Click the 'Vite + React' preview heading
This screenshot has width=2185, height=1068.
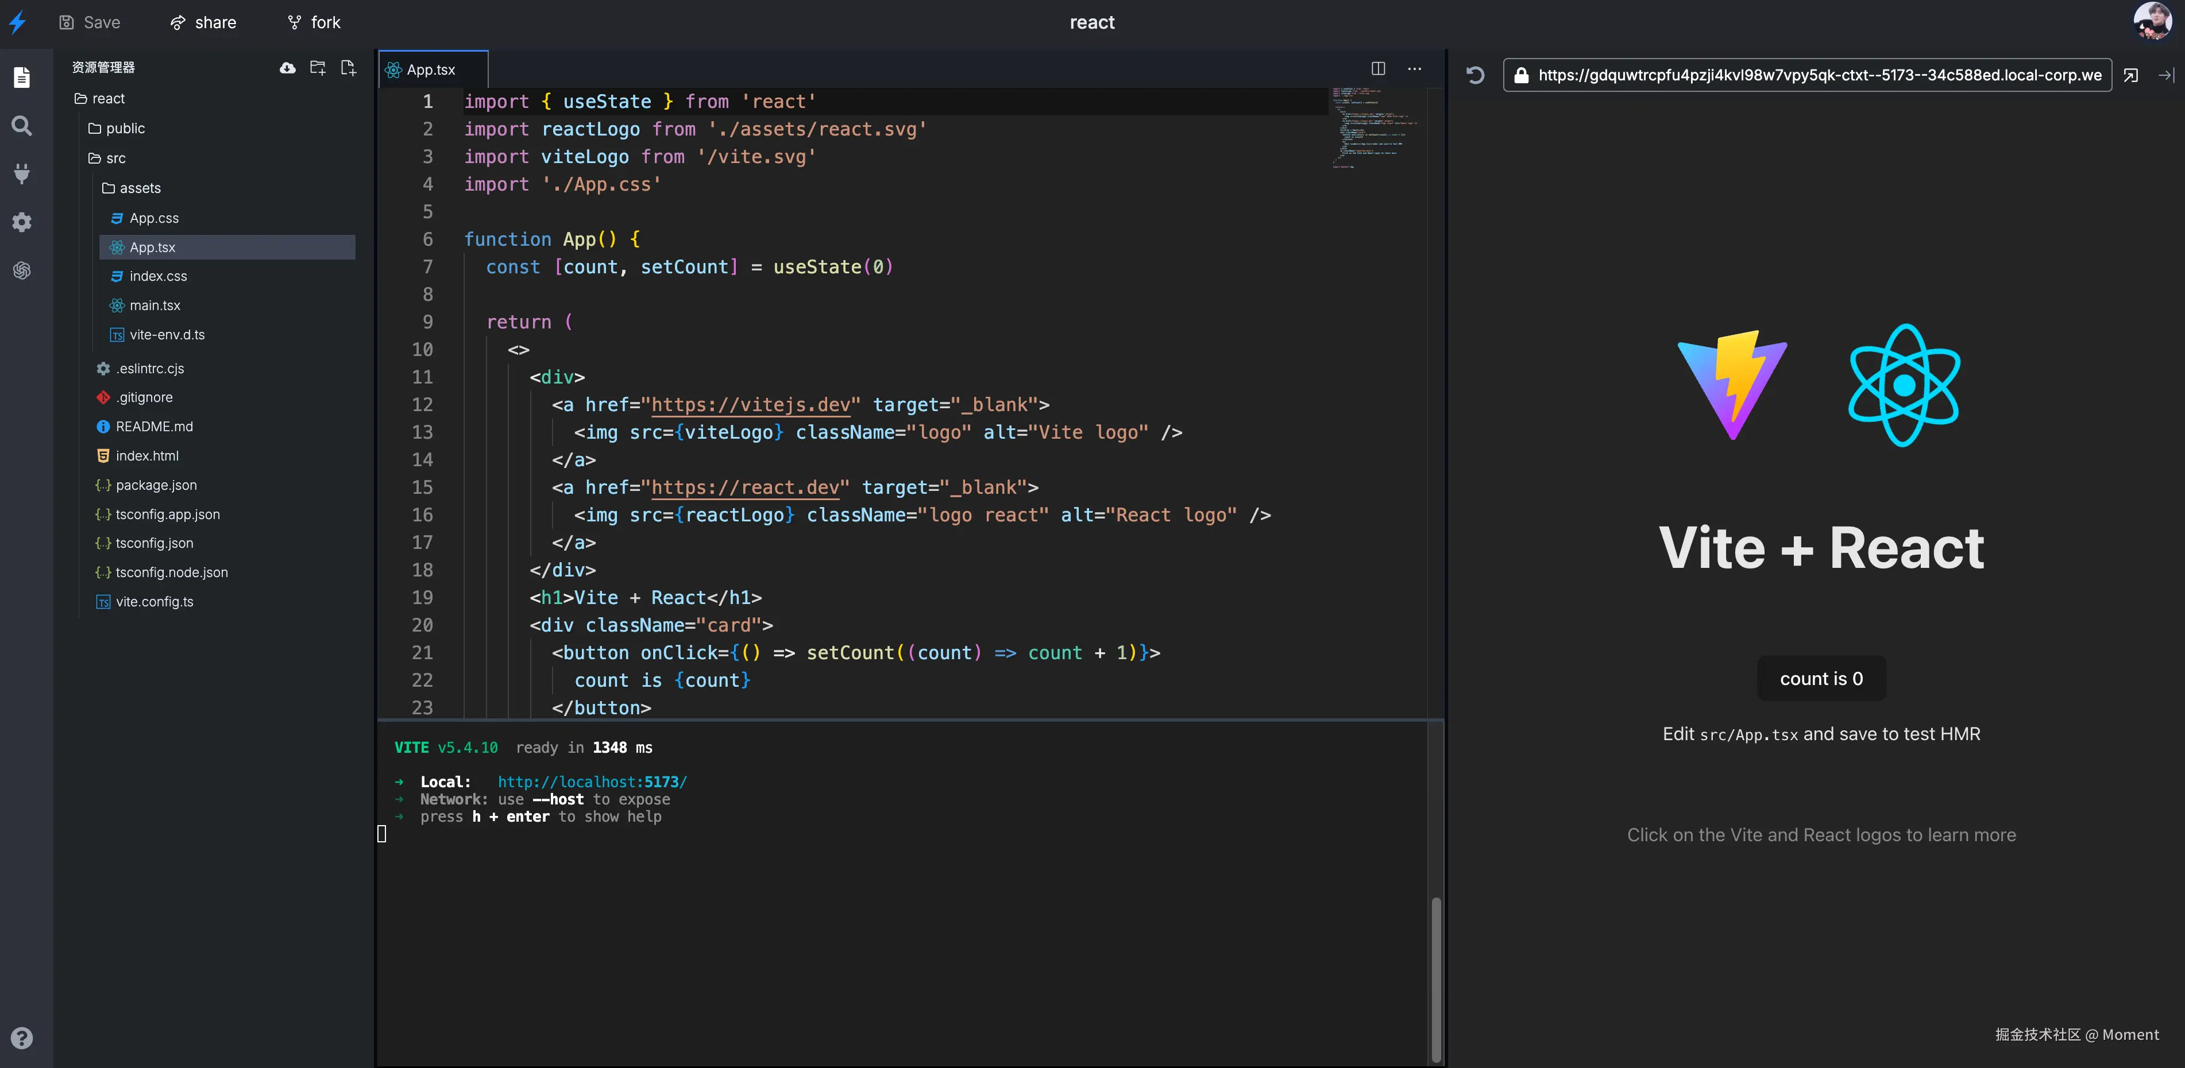pyautogui.click(x=1821, y=548)
